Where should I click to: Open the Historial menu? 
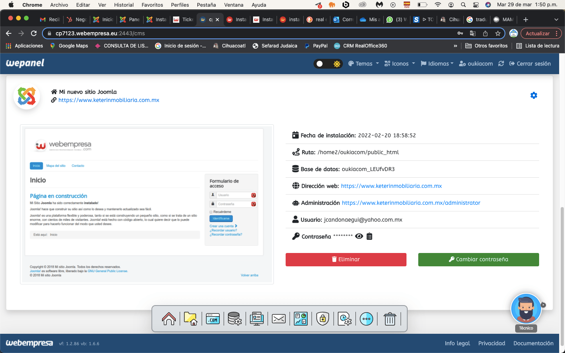pyautogui.click(x=124, y=5)
